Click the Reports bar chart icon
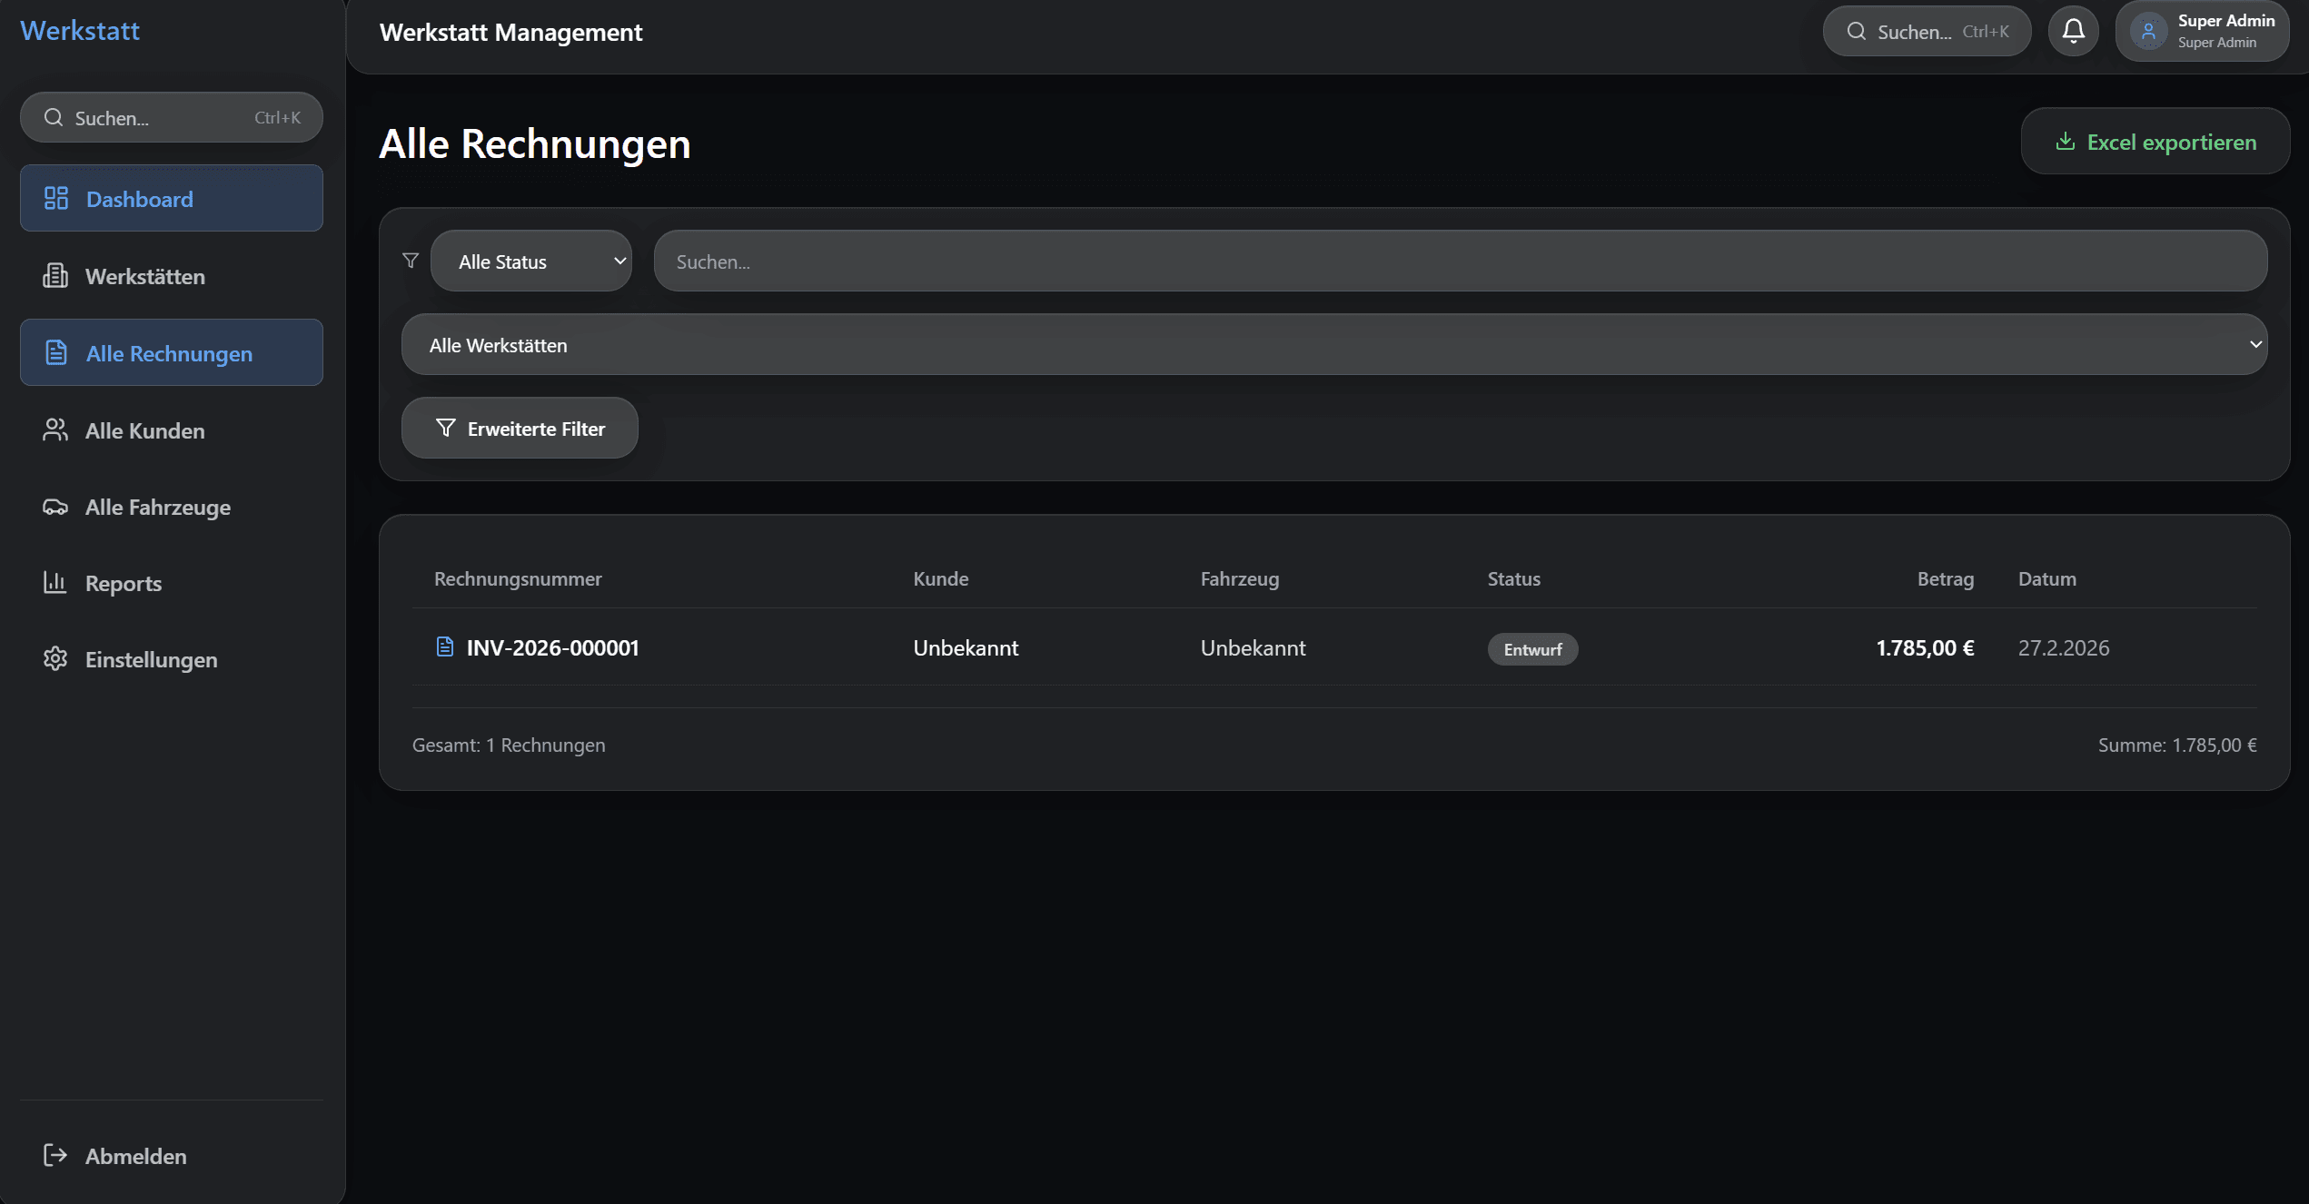The height and width of the screenshot is (1204, 2309). (55, 583)
